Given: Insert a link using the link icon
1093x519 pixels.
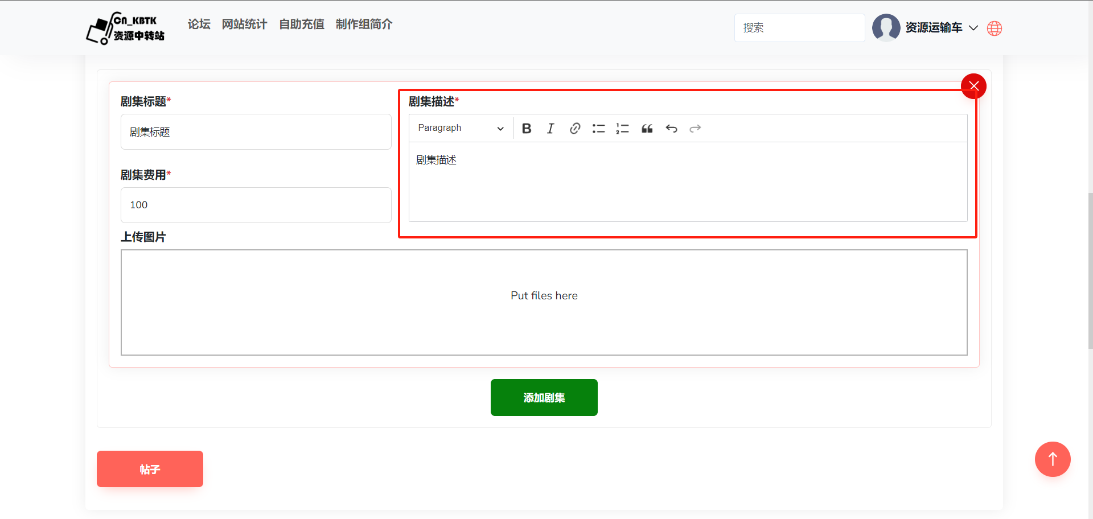Looking at the screenshot, I should 575,129.
